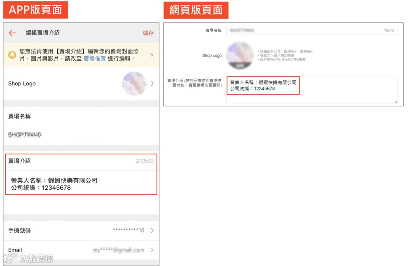Tap 儲存 to save shop changes
Screen dimensions: 410x266
pyautogui.click(x=148, y=33)
